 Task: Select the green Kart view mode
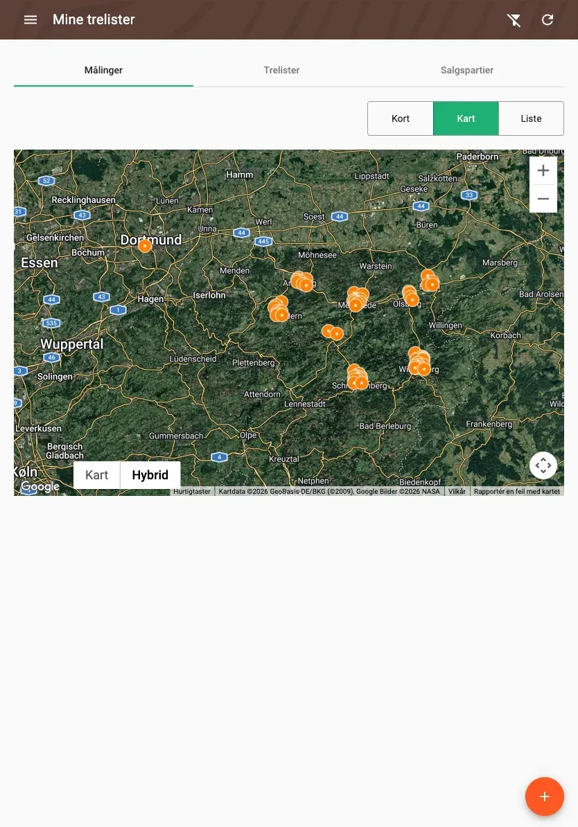pyautogui.click(x=466, y=118)
